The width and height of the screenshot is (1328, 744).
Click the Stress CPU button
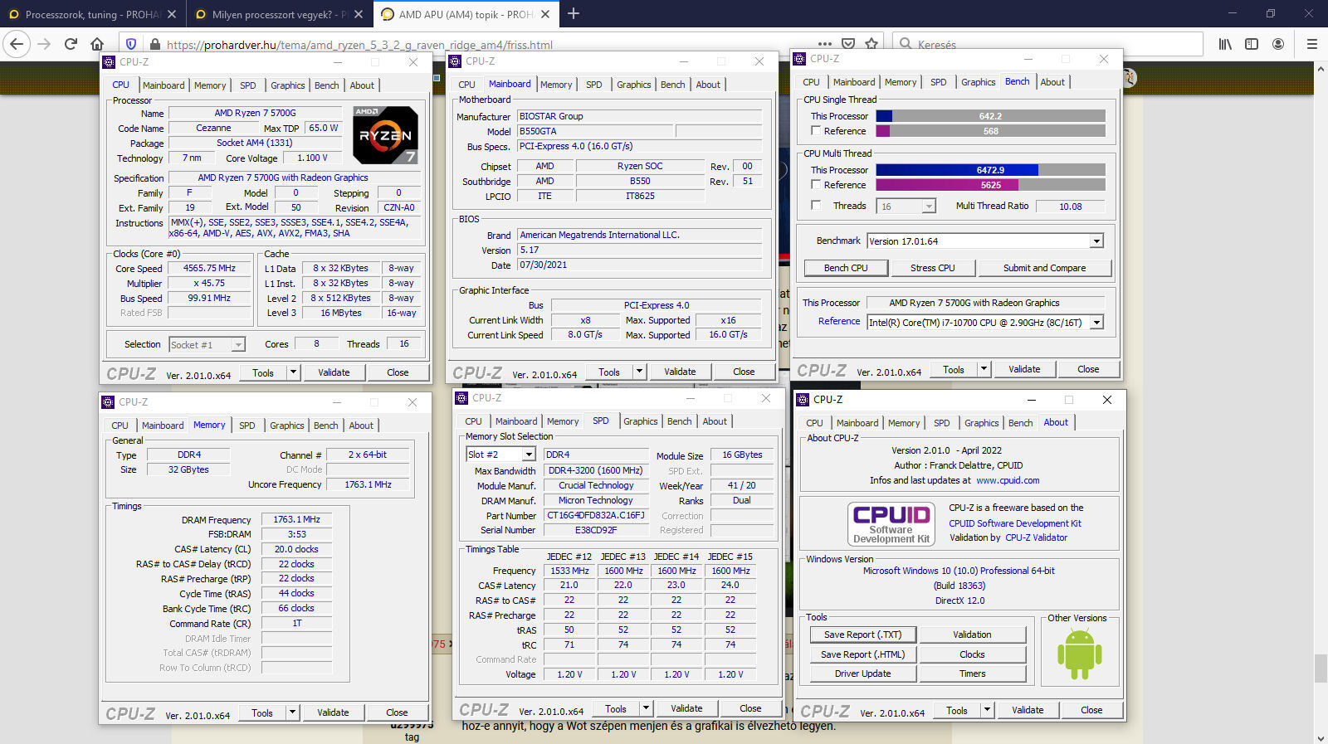[932, 268]
